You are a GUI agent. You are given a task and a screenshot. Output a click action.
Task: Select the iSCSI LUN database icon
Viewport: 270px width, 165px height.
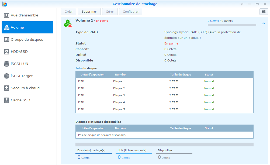tap(7, 64)
